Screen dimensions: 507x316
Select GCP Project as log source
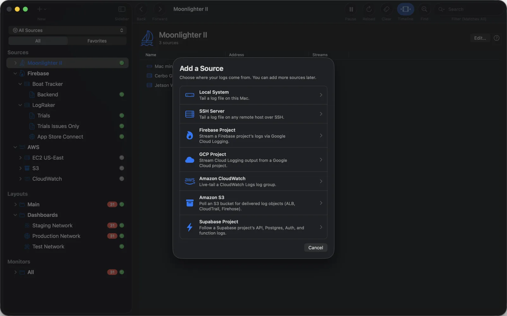click(253, 160)
